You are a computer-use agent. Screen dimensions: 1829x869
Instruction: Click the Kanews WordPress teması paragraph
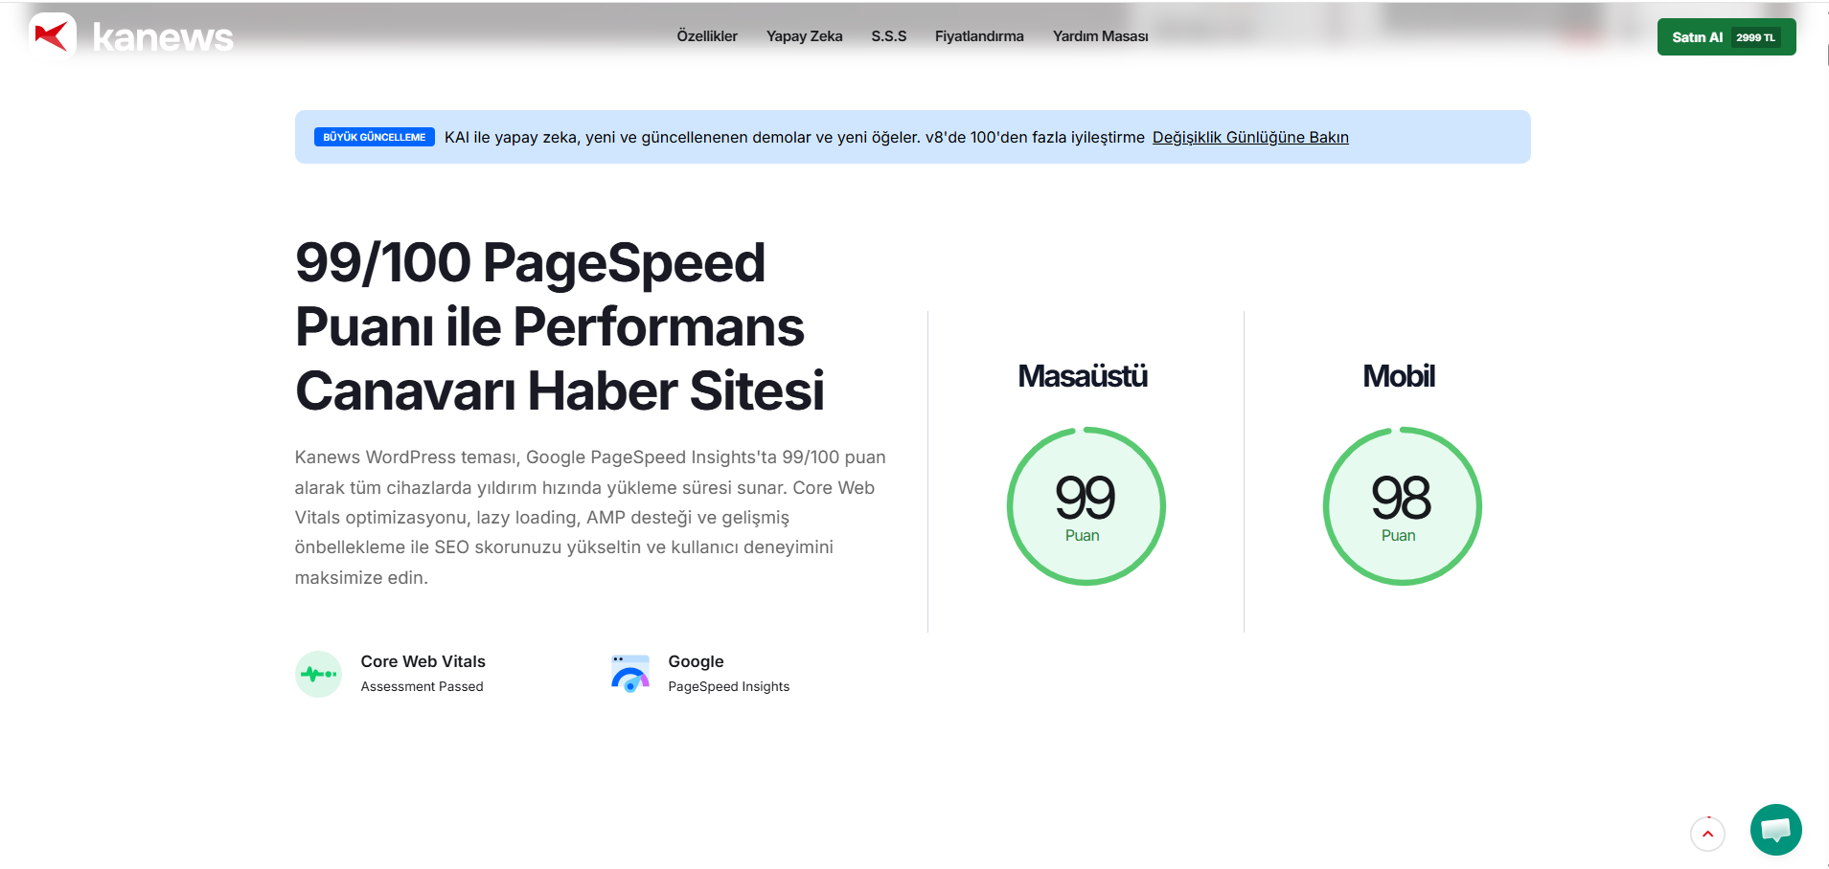(x=590, y=517)
